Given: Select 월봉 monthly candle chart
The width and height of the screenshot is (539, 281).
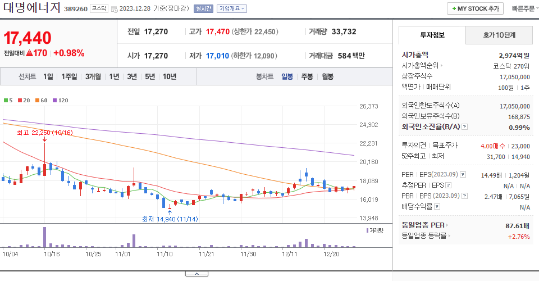Looking at the screenshot, I should (x=327, y=76).
